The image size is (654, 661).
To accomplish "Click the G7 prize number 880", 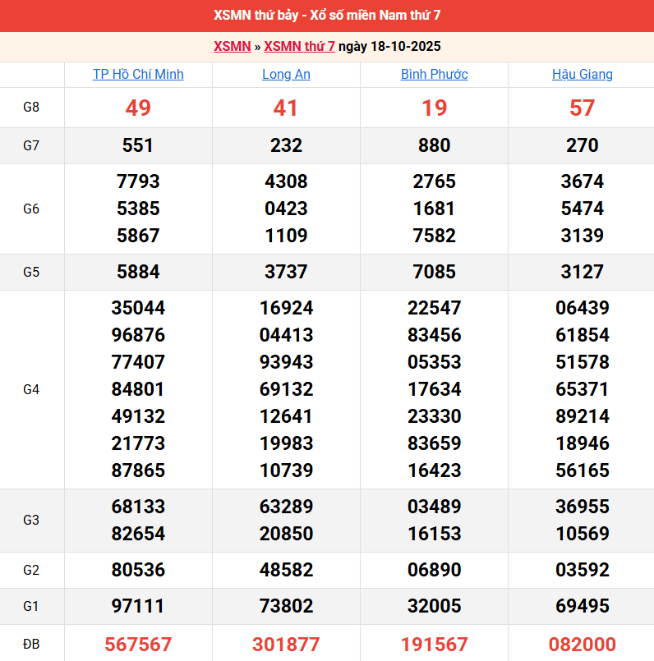I will click(x=434, y=145).
